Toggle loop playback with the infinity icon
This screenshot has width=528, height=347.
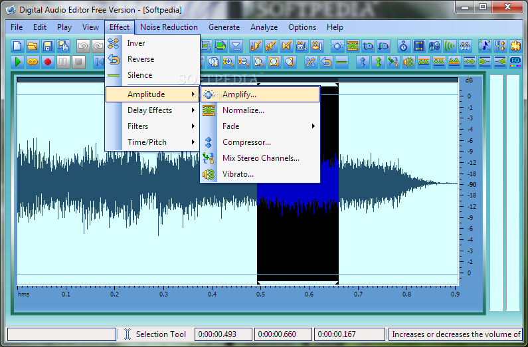point(33,62)
